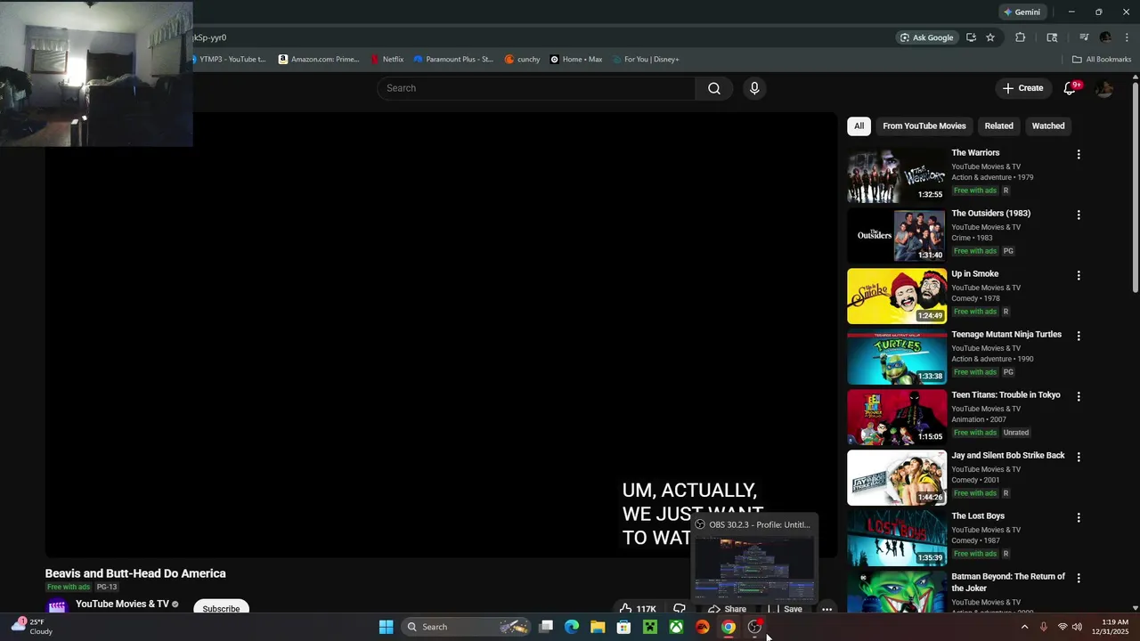Open options for Teen Titans: Trouble in Tokyo

(1079, 396)
